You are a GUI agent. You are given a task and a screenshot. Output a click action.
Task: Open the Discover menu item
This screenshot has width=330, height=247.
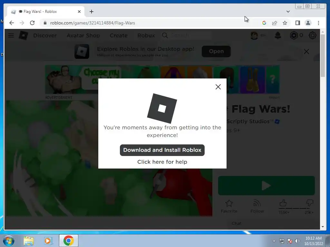click(x=45, y=35)
